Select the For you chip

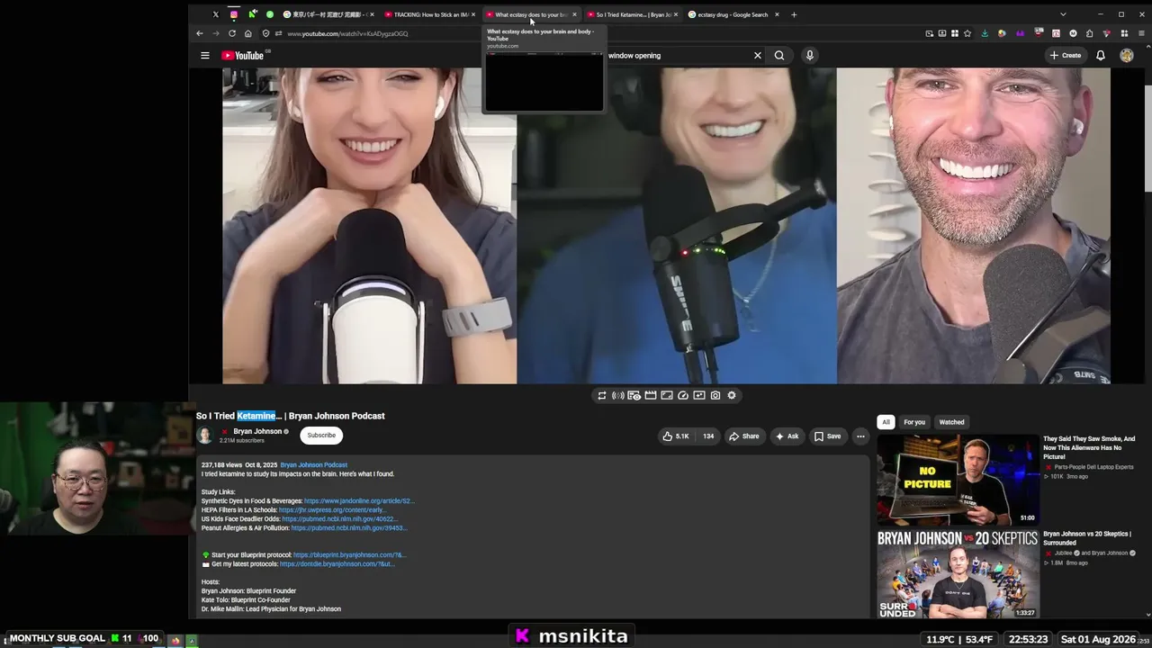pos(914,422)
